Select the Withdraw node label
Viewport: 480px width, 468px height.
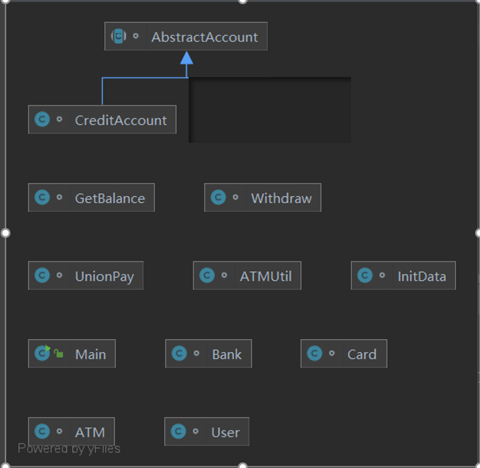pos(281,198)
